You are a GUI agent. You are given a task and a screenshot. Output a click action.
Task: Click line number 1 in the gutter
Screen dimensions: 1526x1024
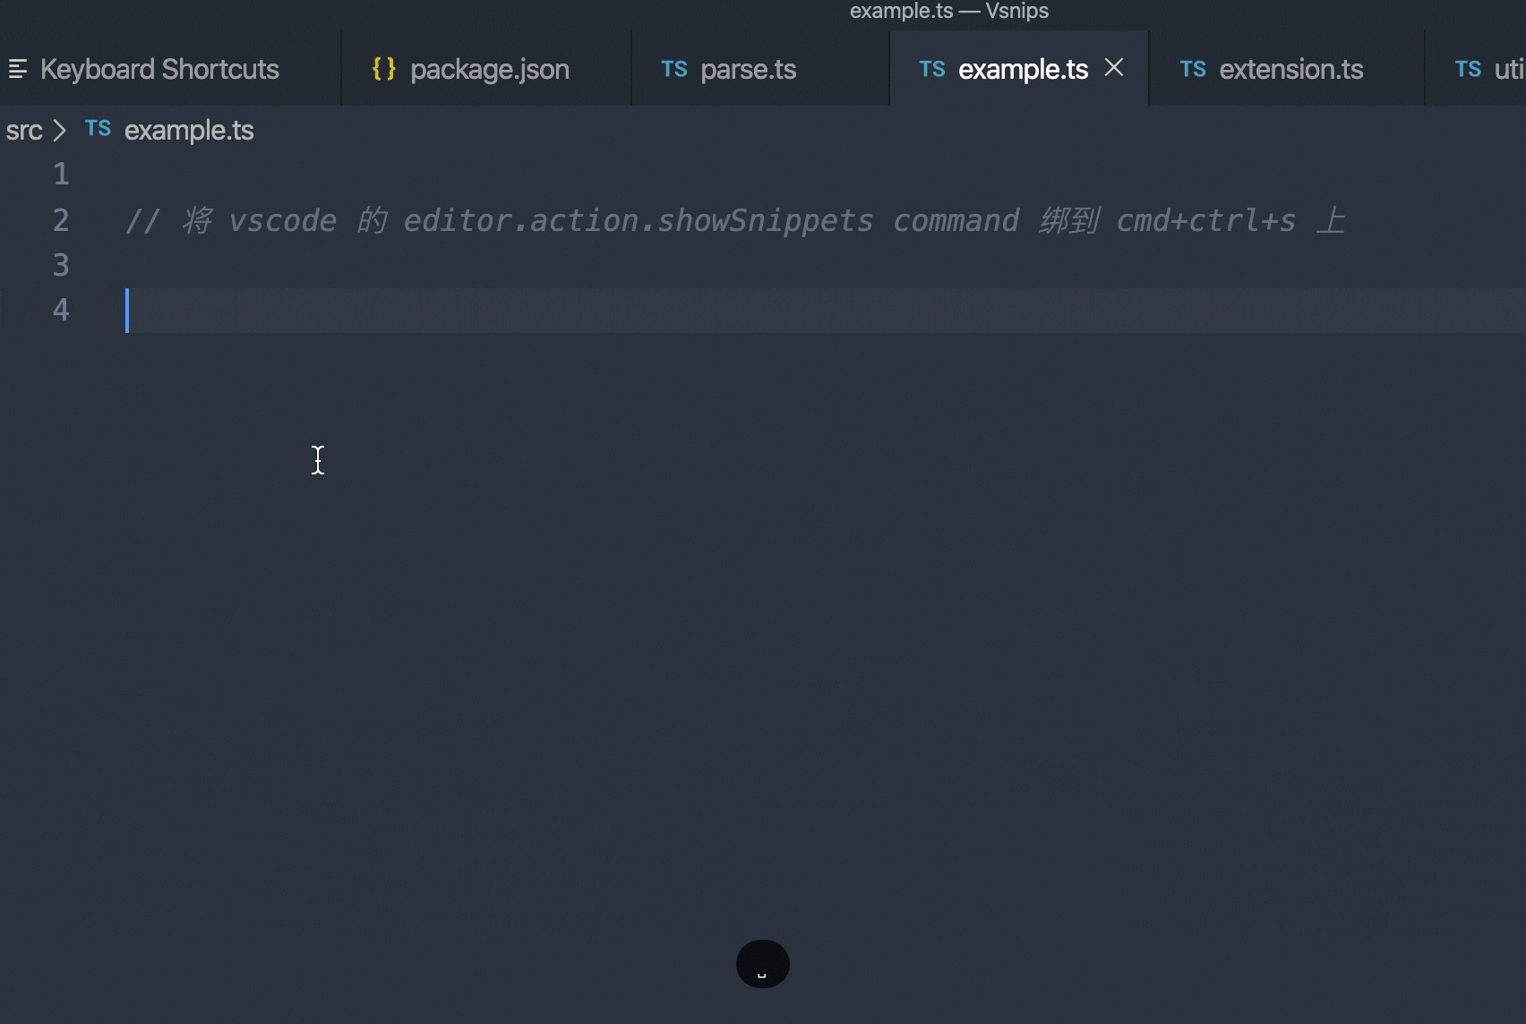point(61,174)
